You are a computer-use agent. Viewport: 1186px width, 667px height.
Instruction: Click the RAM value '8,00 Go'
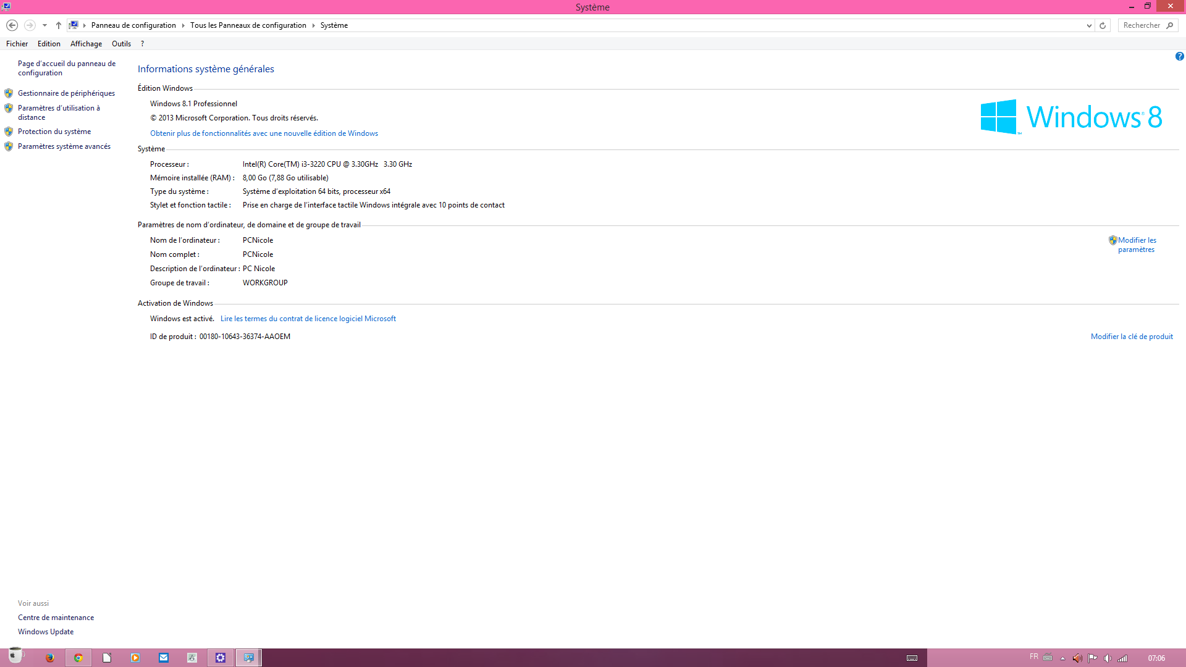(285, 178)
